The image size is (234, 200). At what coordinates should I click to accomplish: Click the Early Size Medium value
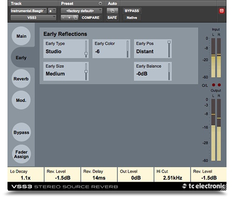coord(55,74)
